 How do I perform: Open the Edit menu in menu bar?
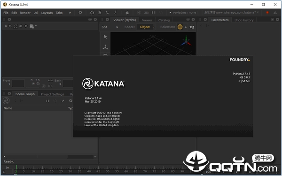click(14, 13)
